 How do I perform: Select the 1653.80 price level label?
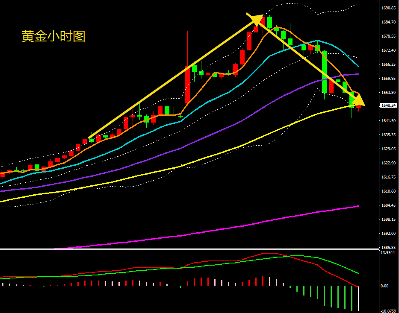388,93
